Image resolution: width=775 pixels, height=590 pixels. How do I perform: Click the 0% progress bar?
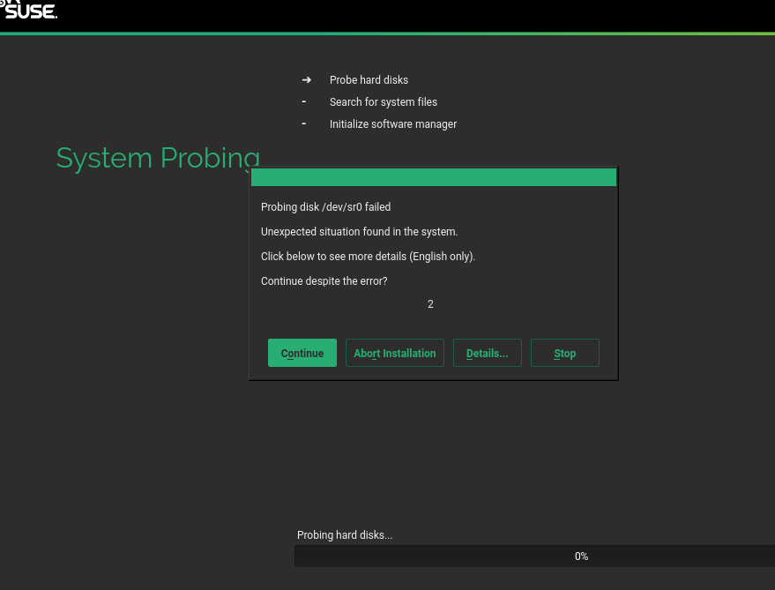[x=534, y=556]
